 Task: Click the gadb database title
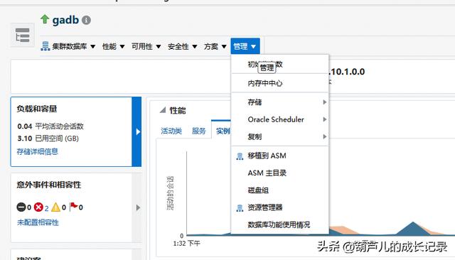(65, 20)
